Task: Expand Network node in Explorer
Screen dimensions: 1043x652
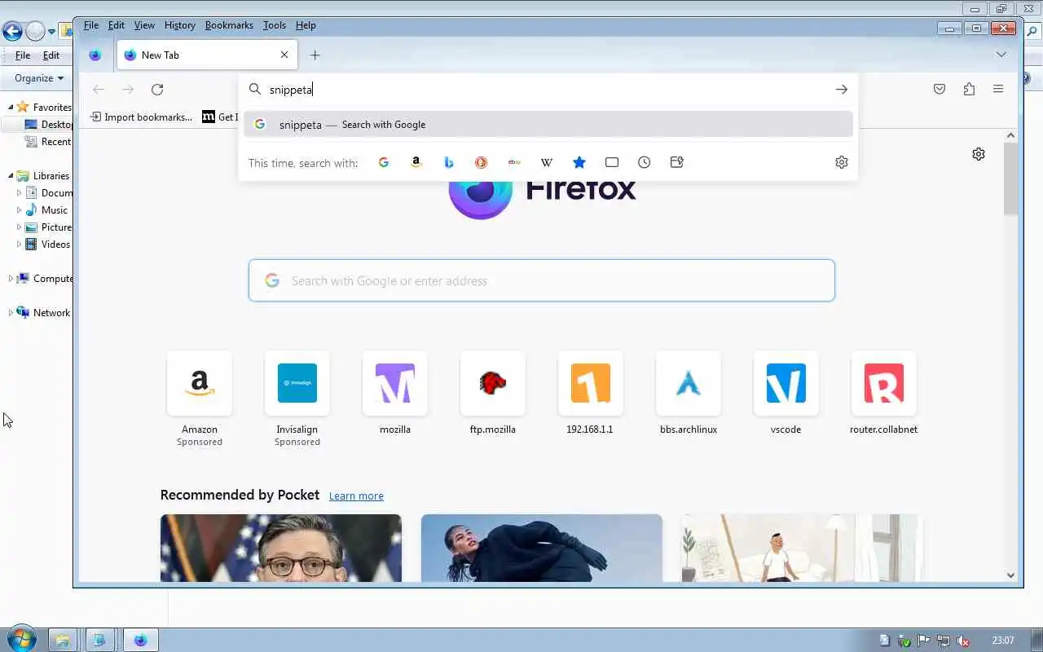Action: point(11,313)
